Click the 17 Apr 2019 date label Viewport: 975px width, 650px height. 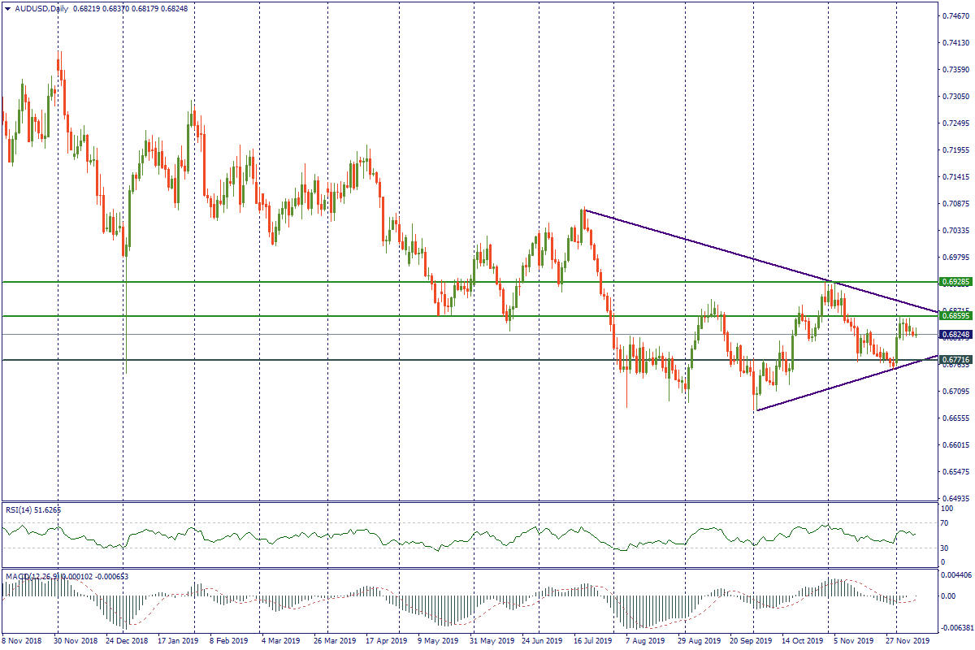tap(385, 641)
